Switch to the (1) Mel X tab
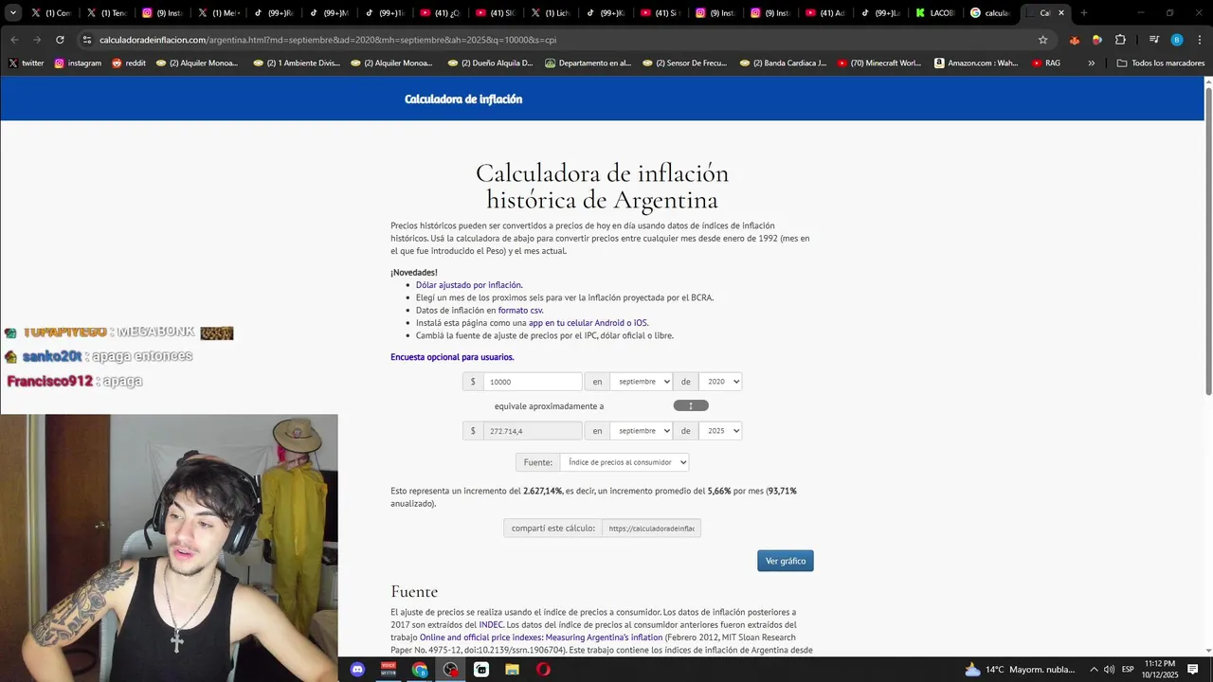Viewport: 1213px width, 682px height. click(217, 13)
